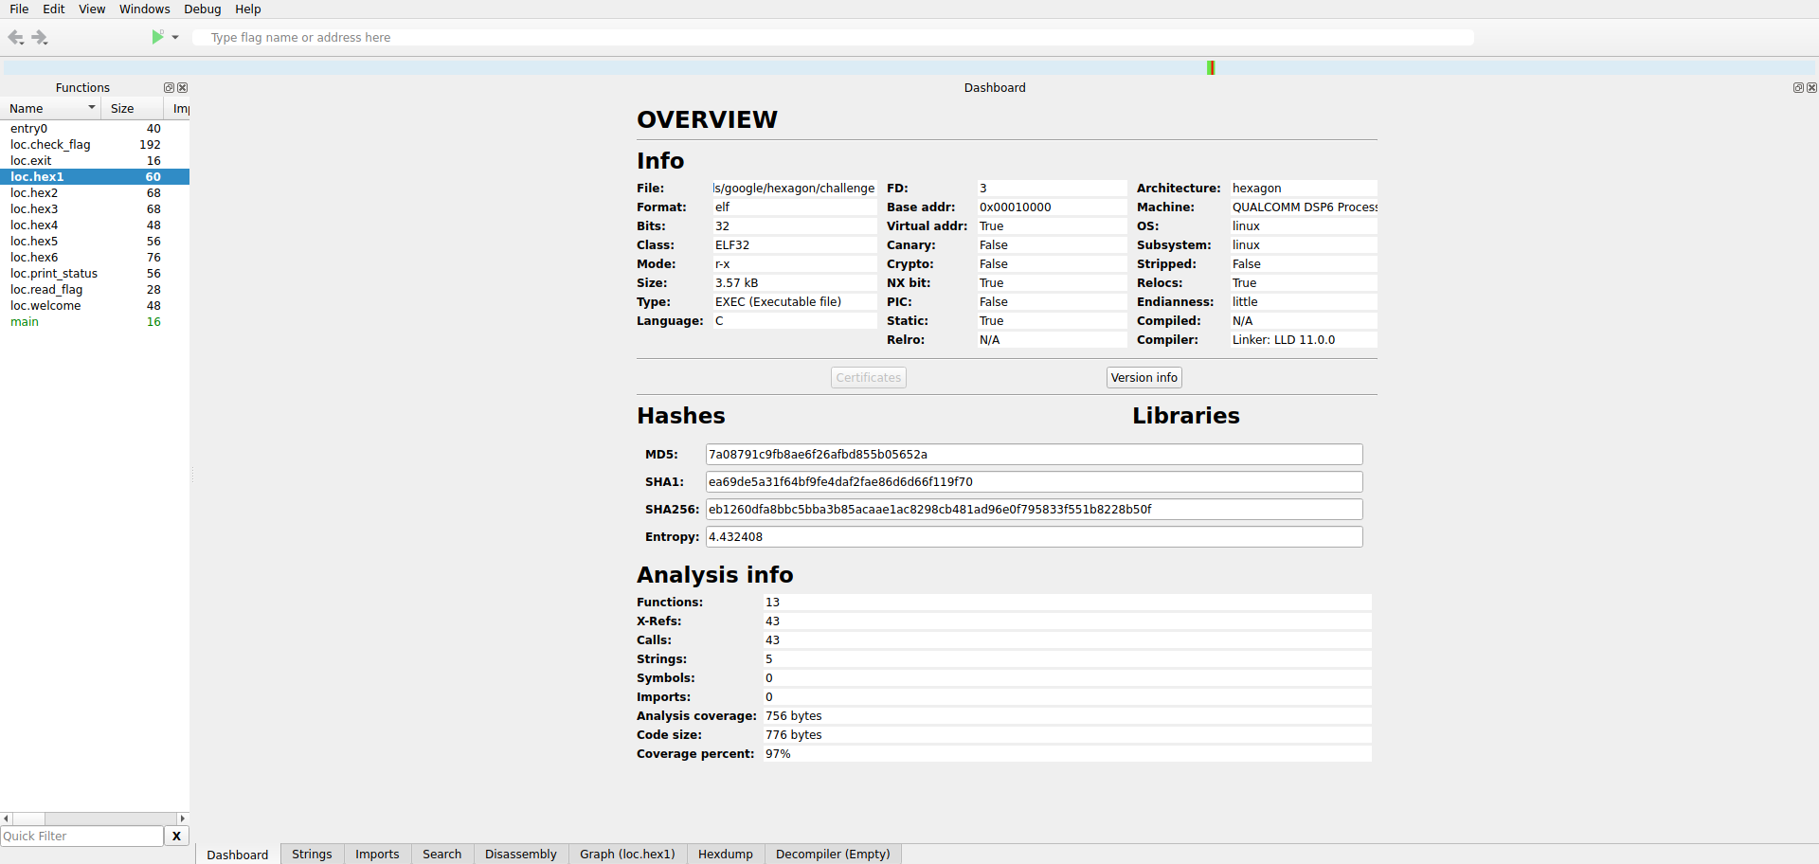Start debug with green play icon
Screen dimensions: 1819x864
coord(157,37)
